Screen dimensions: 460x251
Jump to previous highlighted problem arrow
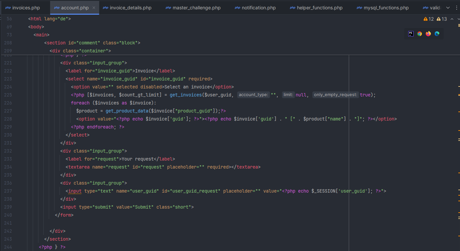(x=452, y=19)
